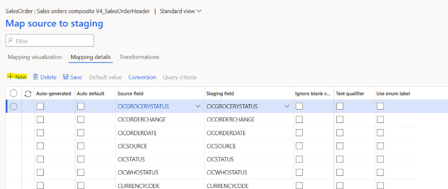Toggle Auto default for CICORDERCHANGE row
This screenshot has height=189, width=448.
[x=81, y=119]
